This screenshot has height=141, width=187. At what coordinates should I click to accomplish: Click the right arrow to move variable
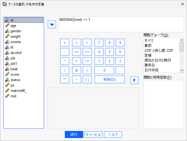tap(51, 24)
